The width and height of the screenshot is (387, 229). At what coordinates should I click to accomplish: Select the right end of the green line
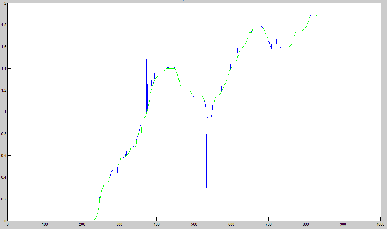[346, 15]
